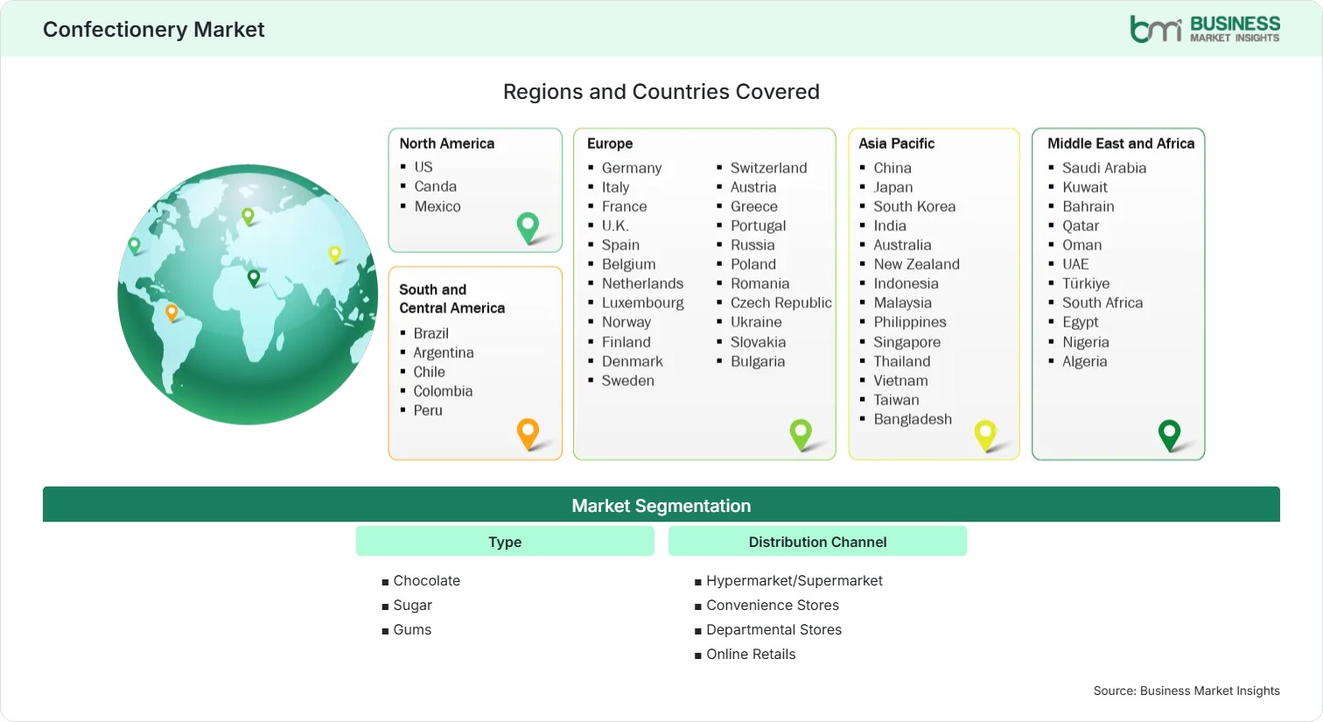Click 'Bulgaria' in Europe list

(x=758, y=361)
